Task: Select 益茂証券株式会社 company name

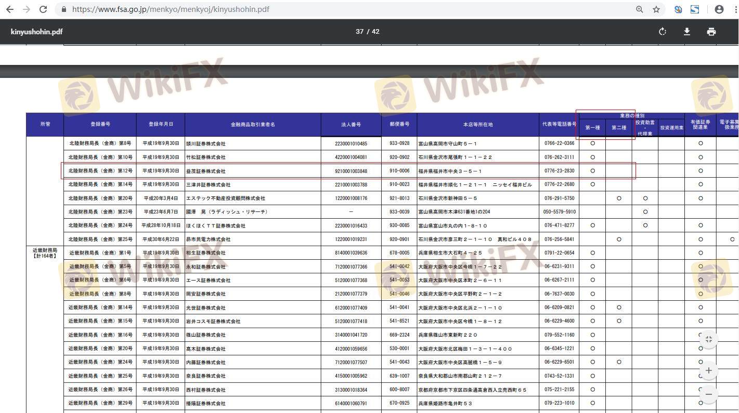Action: pyautogui.click(x=206, y=171)
